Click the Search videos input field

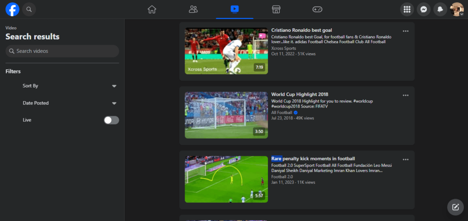62,51
